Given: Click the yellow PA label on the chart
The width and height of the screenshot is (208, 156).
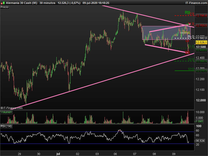Looking at the screenshot, I should [187, 33].
